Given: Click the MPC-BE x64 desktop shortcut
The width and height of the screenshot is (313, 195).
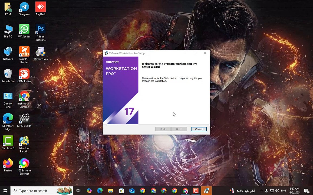Looking at the screenshot, I should point(24,119).
